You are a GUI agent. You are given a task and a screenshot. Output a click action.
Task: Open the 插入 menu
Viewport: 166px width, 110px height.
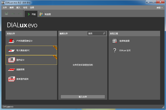coord(18,8)
